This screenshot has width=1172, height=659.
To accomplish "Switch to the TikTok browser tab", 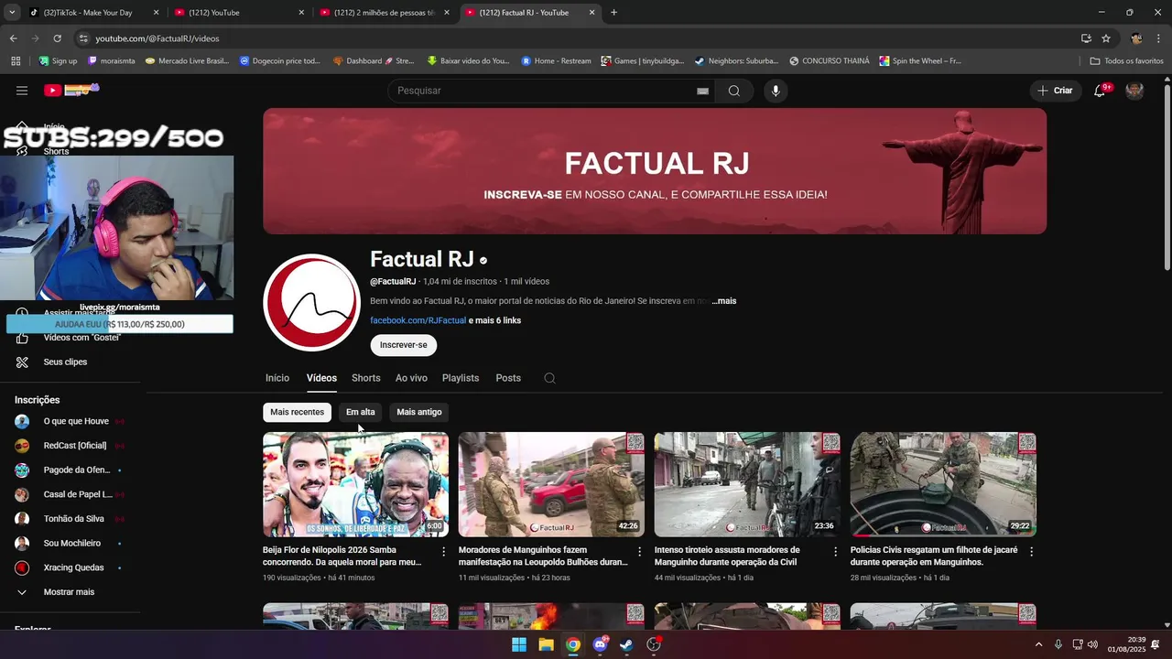I will tap(94, 13).
